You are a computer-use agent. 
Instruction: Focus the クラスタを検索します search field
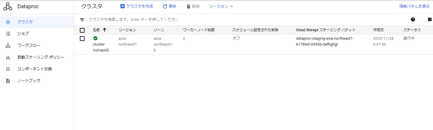[134, 20]
